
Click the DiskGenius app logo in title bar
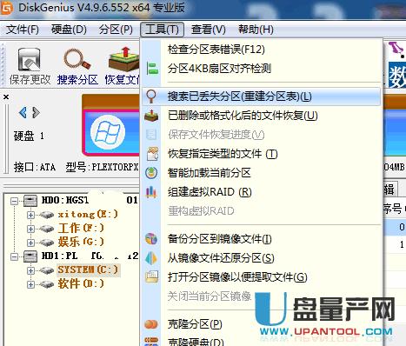[7, 7]
